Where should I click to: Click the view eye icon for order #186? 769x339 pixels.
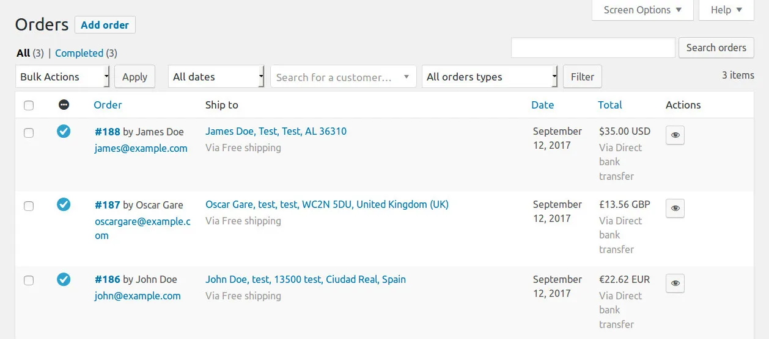pos(675,284)
